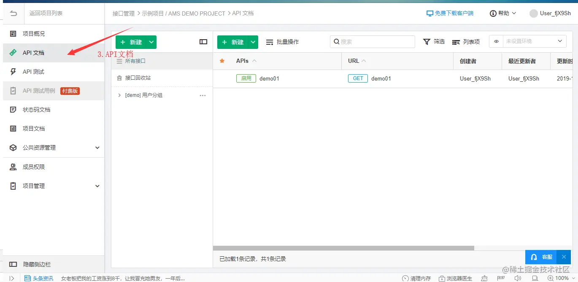Click speaker icon in browser status bar
Image resolution: width=578 pixels, height=282 pixels.
518,278
